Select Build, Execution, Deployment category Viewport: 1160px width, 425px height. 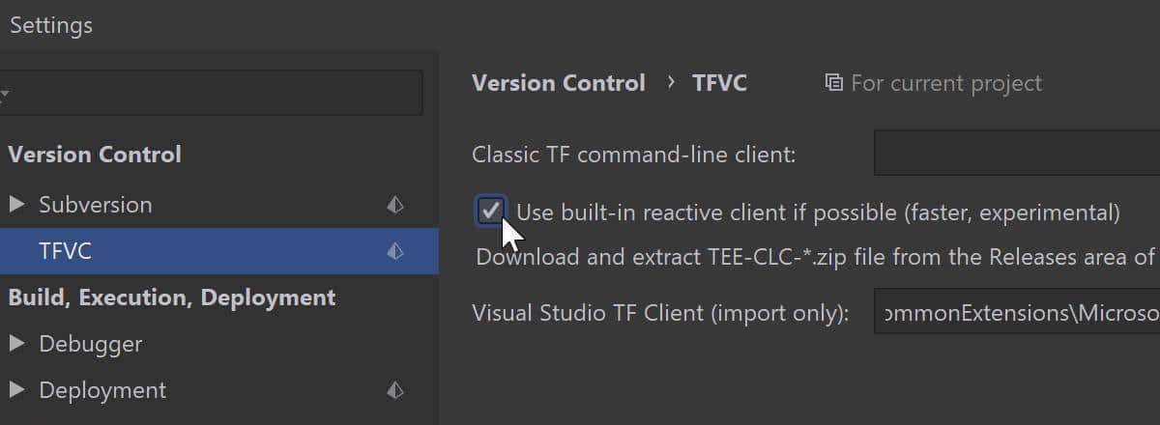[x=172, y=297]
